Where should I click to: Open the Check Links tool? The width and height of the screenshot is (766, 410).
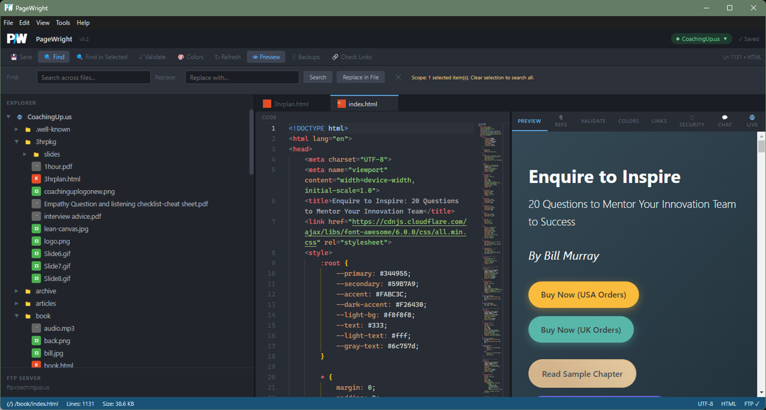(x=351, y=57)
